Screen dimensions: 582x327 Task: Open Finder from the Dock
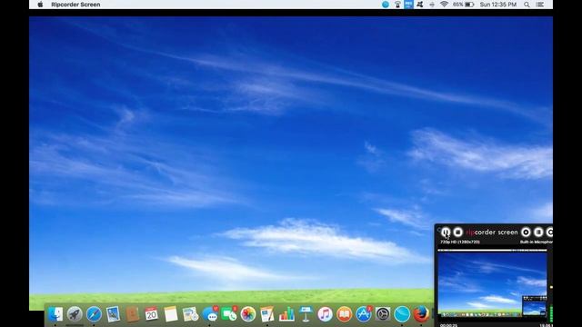[x=55, y=314]
